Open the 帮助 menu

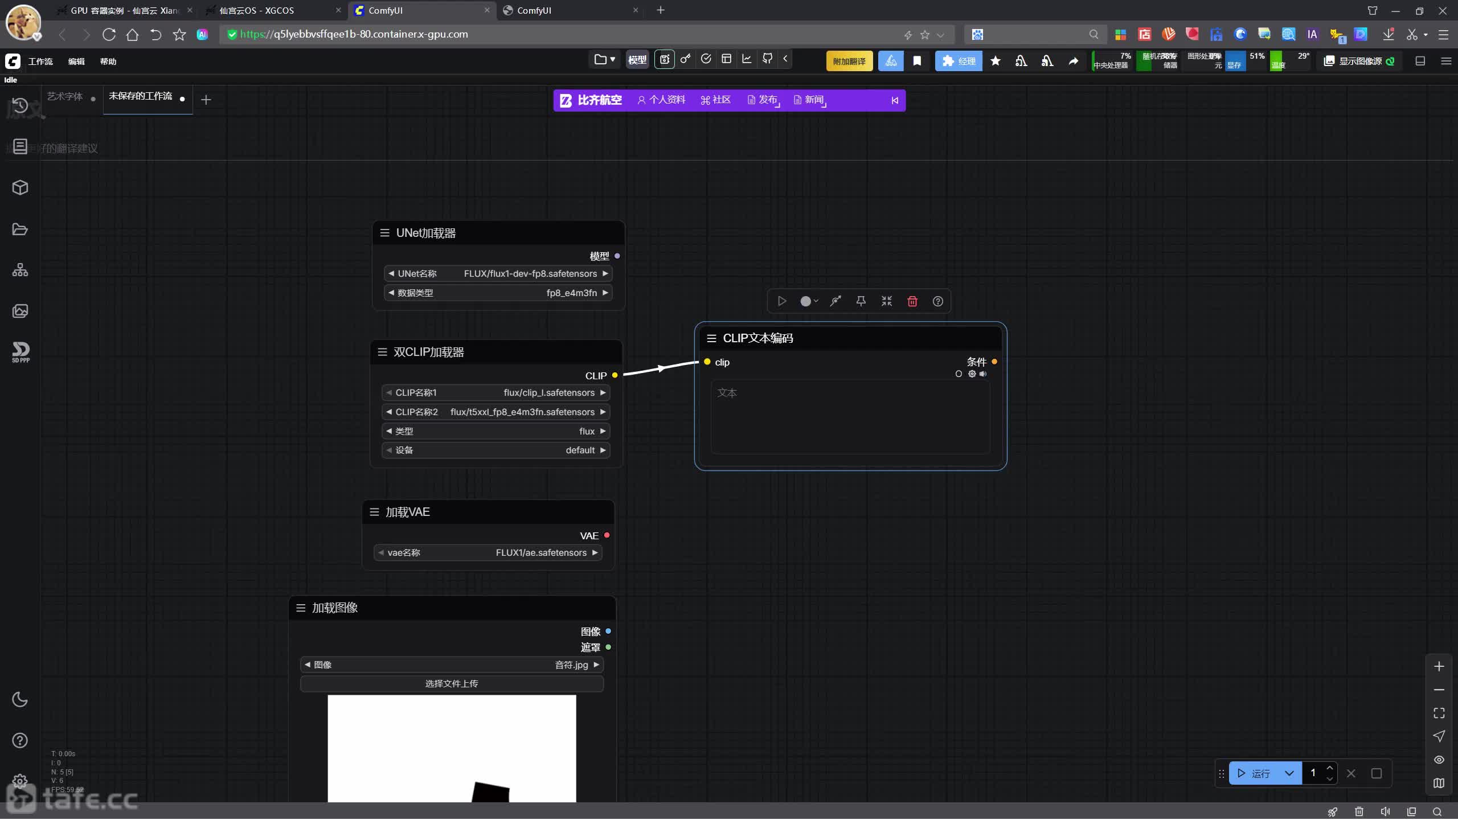pos(108,61)
